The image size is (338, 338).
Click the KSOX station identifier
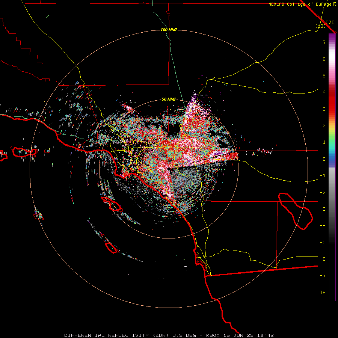coord(213,335)
